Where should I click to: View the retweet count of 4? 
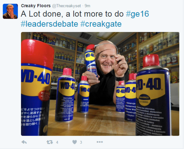57,142
